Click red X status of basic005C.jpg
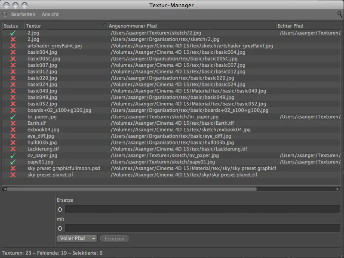 point(13,59)
